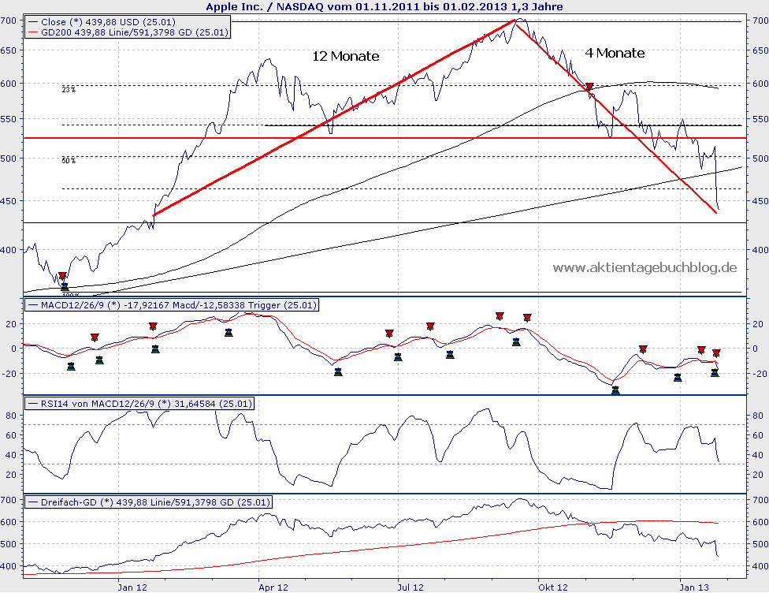Screen dimensions: 769x593
Task: Click leftmost red marker on price chart
Action: 62,276
